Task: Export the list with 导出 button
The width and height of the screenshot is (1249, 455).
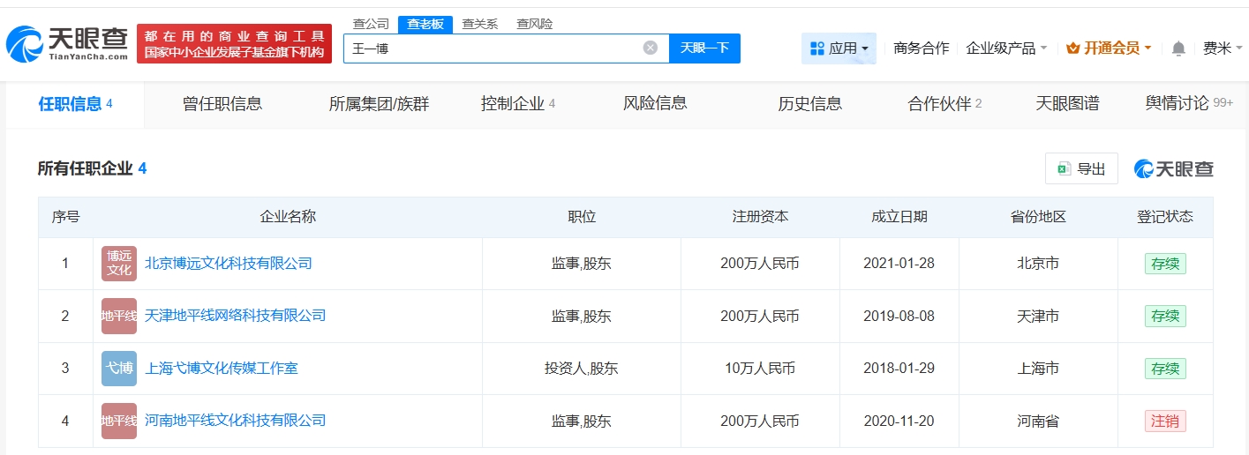Action: (x=1081, y=168)
